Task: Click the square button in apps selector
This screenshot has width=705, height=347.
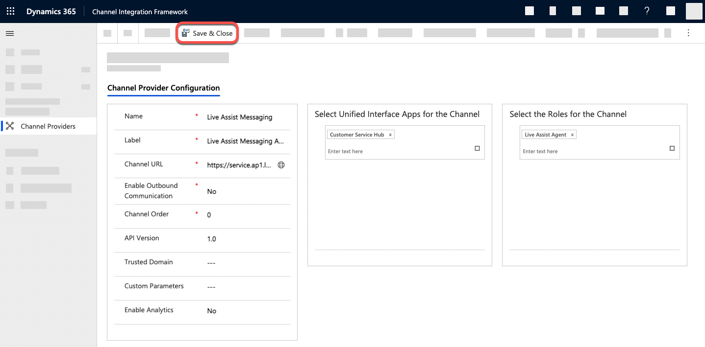Action: pos(477,148)
